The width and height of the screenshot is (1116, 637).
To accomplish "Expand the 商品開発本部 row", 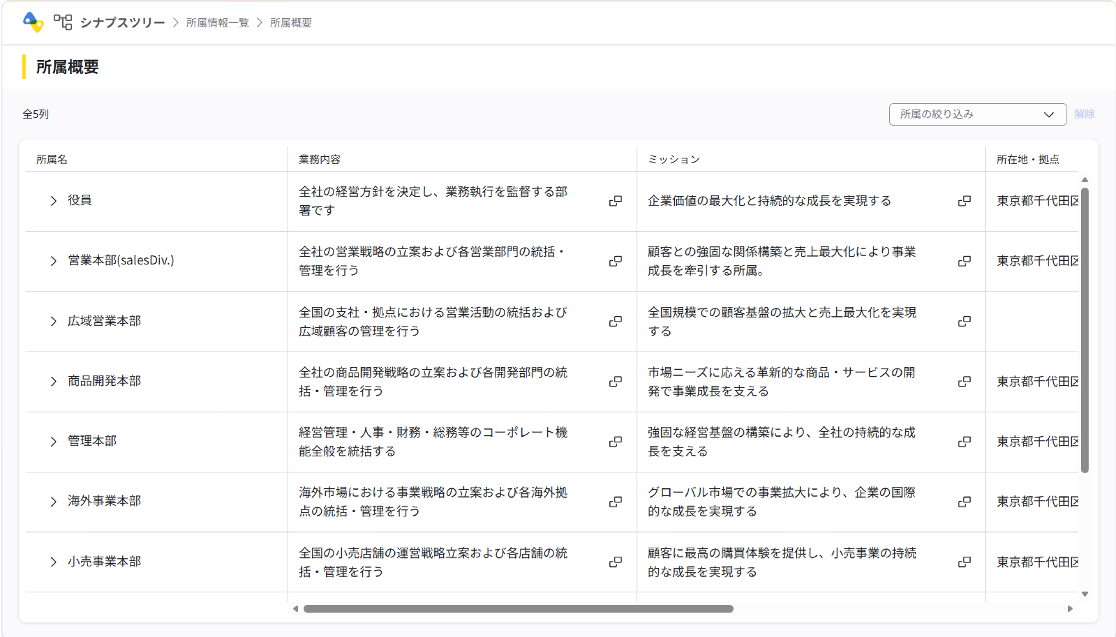I will click(x=53, y=381).
